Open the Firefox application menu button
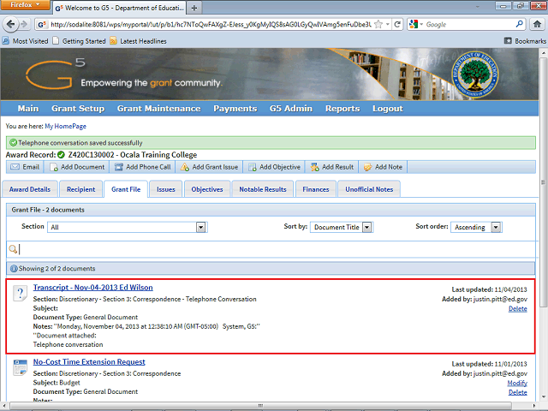Screen dimensions: 548x411 (x=25, y=4)
